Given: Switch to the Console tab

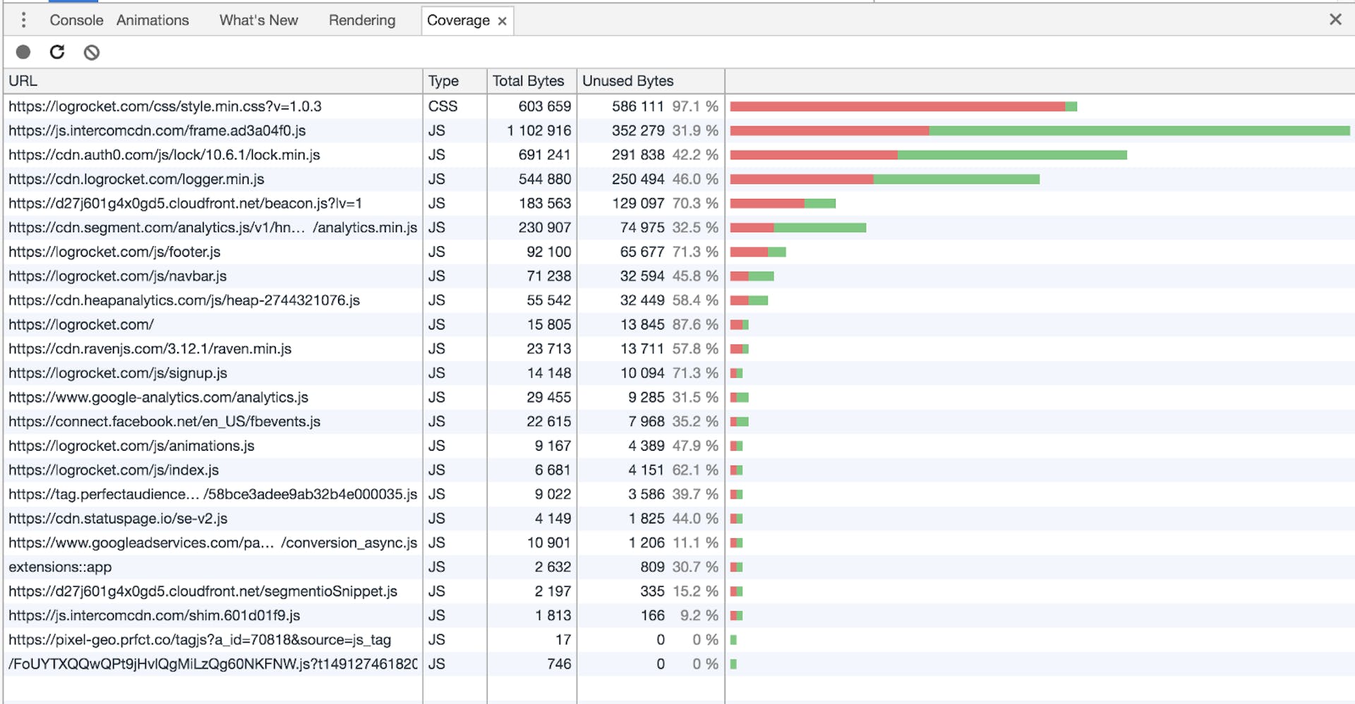Looking at the screenshot, I should (x=76, y=20).
